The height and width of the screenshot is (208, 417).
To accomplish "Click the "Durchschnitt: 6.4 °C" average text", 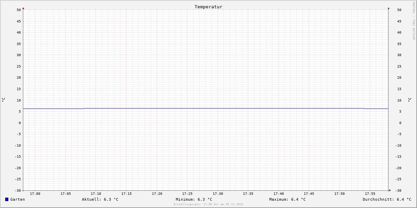I will [387, 199].
